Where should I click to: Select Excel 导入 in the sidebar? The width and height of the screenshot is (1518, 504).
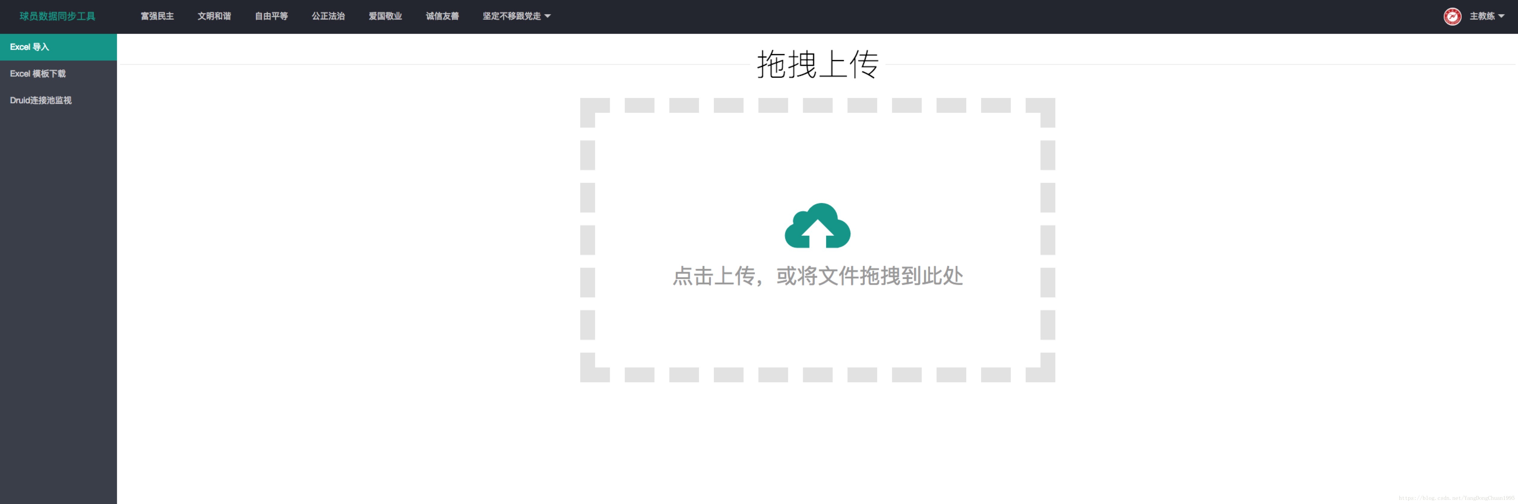[58, 47]
